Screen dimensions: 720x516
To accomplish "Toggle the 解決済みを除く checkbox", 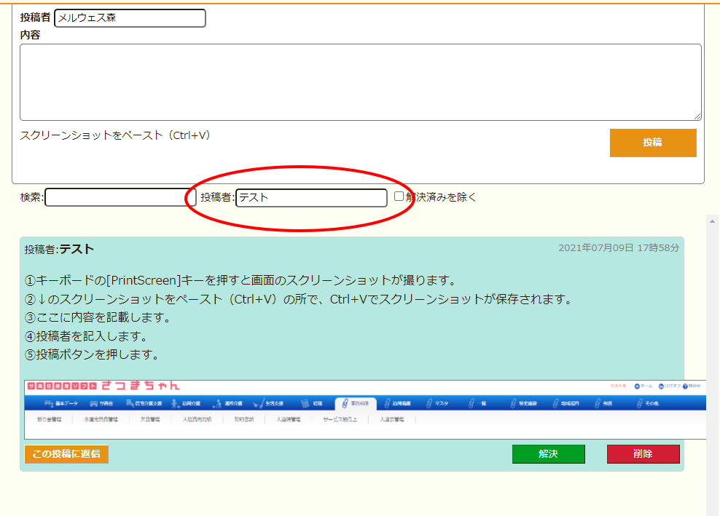I will click(399, 197).
